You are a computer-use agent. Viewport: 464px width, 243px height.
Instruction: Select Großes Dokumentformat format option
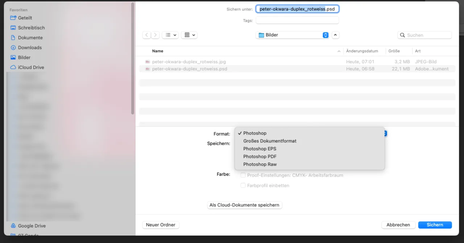[x=270, y=141]
